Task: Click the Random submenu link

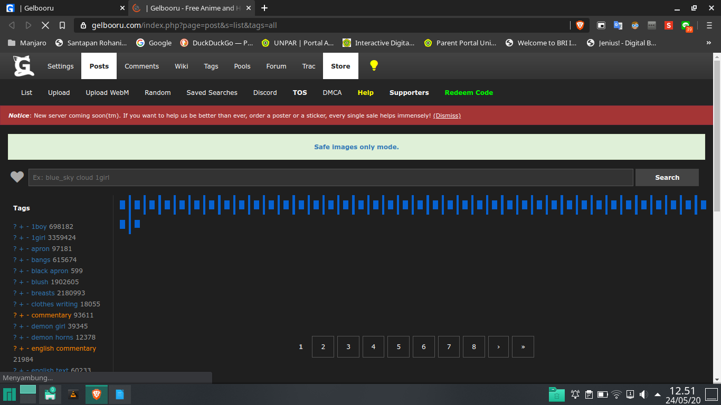Action: (x=158, y=92)
